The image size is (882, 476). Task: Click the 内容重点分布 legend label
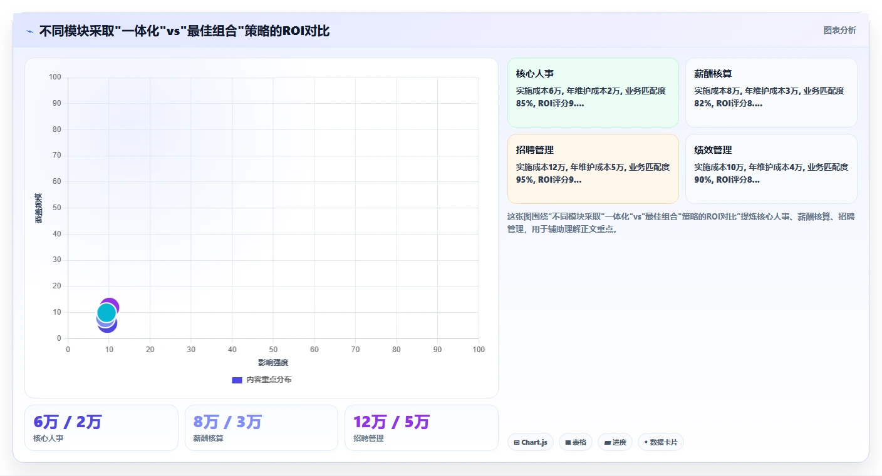269,380
